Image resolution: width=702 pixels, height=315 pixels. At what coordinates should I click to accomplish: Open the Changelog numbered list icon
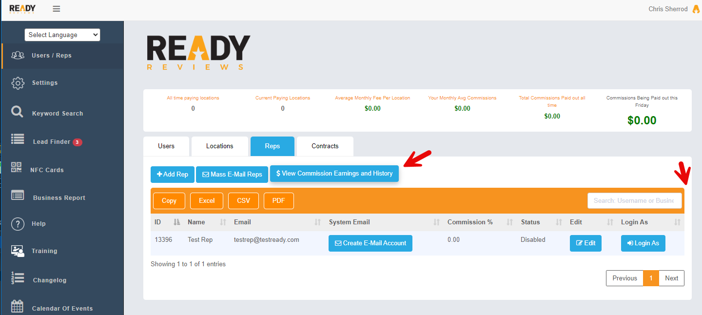pyautogui.click(x=18, y=278)
